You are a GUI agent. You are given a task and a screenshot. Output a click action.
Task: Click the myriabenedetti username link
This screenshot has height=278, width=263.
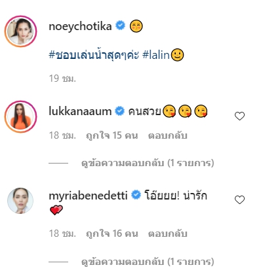tap(88, 196)
